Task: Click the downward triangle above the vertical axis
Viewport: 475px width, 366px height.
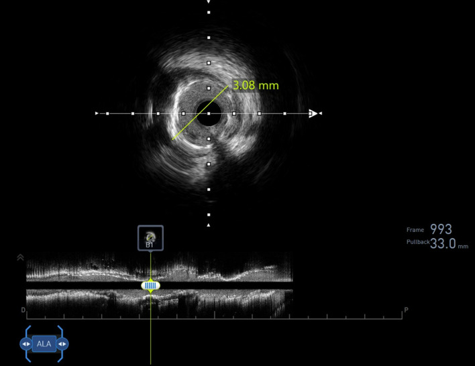Action: (x=209, y=1)
